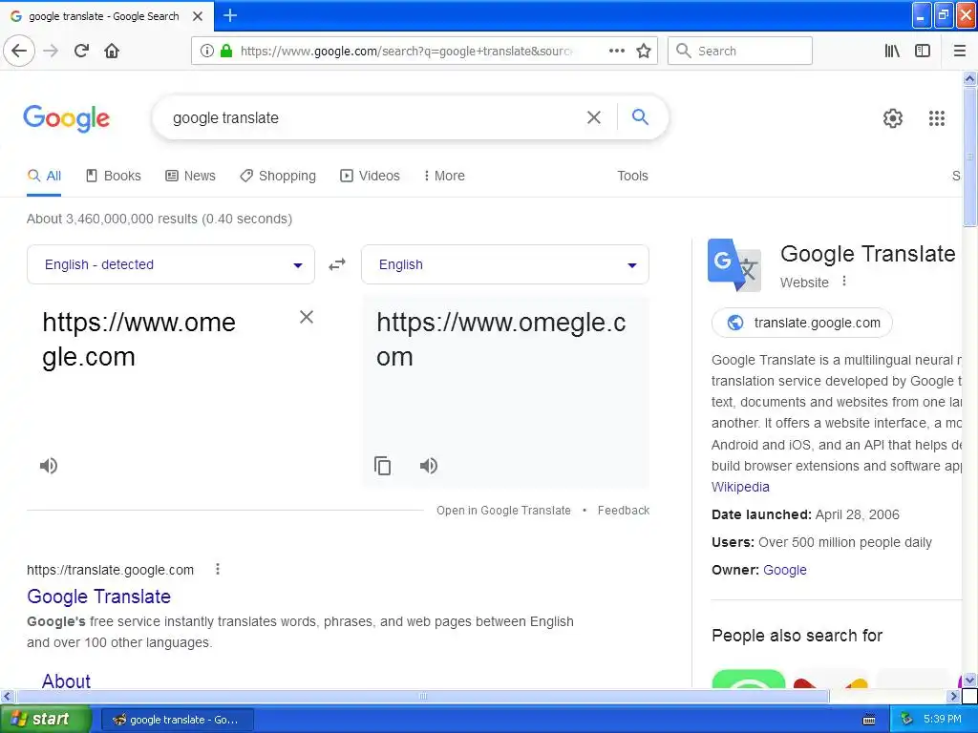This screenshot has height=733, width=978.
Task: Select the google translate taskbar button
Action: coord(177,720)
